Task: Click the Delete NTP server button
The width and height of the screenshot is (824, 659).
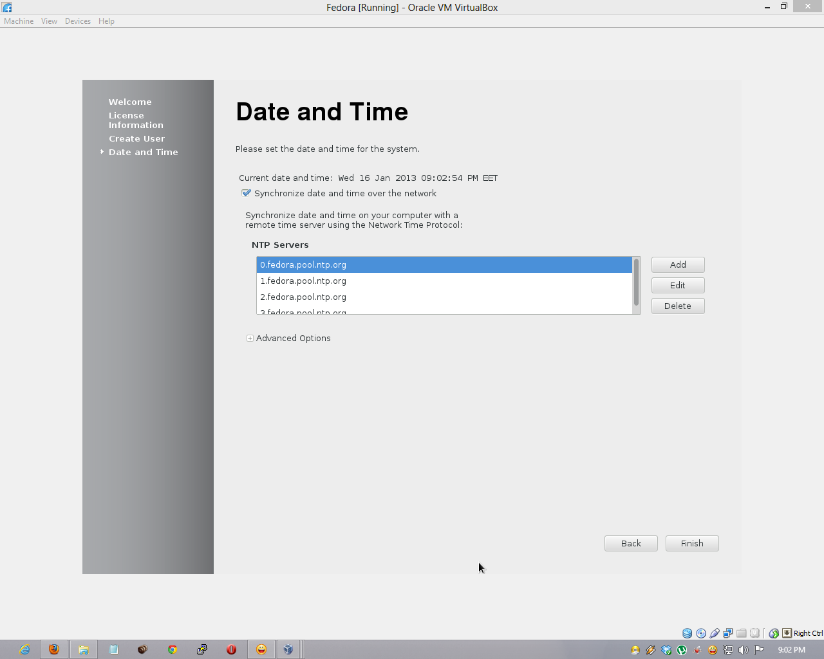Action: click(678, 306)
